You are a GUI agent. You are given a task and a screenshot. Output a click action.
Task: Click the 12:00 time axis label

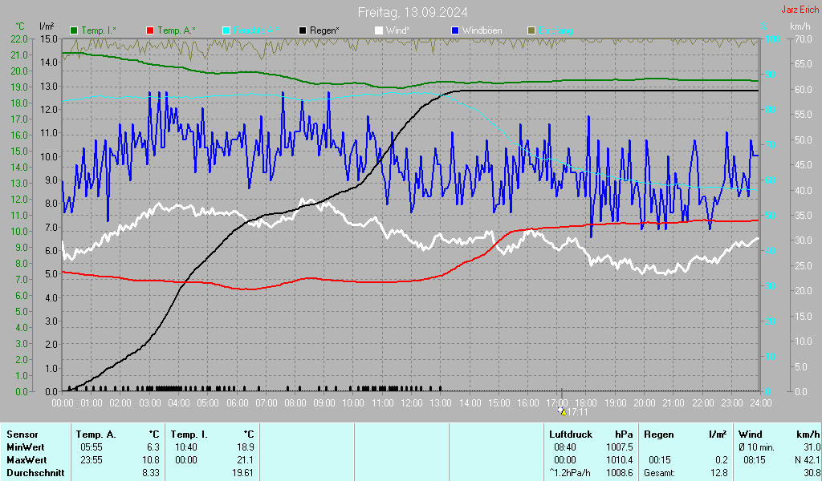click(411, 402)
